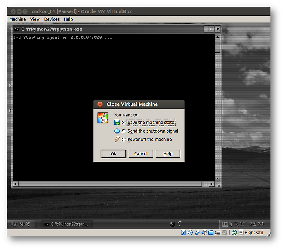
Task: Click the input method icon in guest tray
Action: (225, 224)
